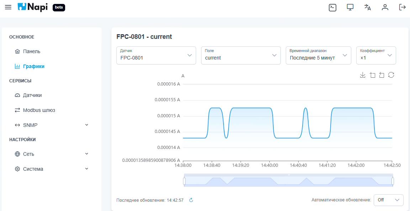Refresh data next to last update time
Image resolution: width=410 pixels, height=211 pixels.
click(x=191, y=200)
